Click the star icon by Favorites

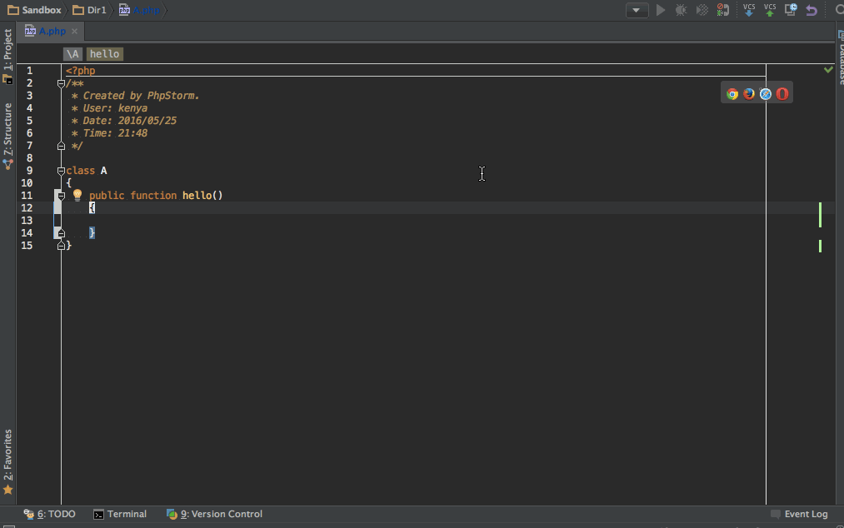7,490
